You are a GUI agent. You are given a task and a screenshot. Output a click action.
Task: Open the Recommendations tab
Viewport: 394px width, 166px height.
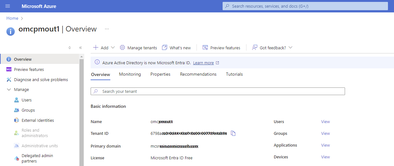point(198,74)
